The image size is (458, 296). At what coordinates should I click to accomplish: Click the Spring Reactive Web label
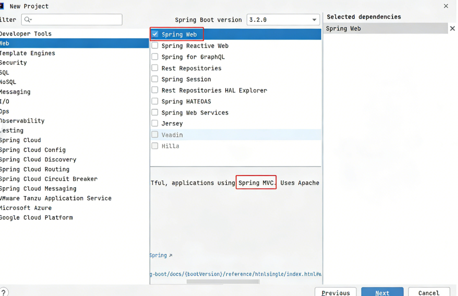[x=195, y=46]
